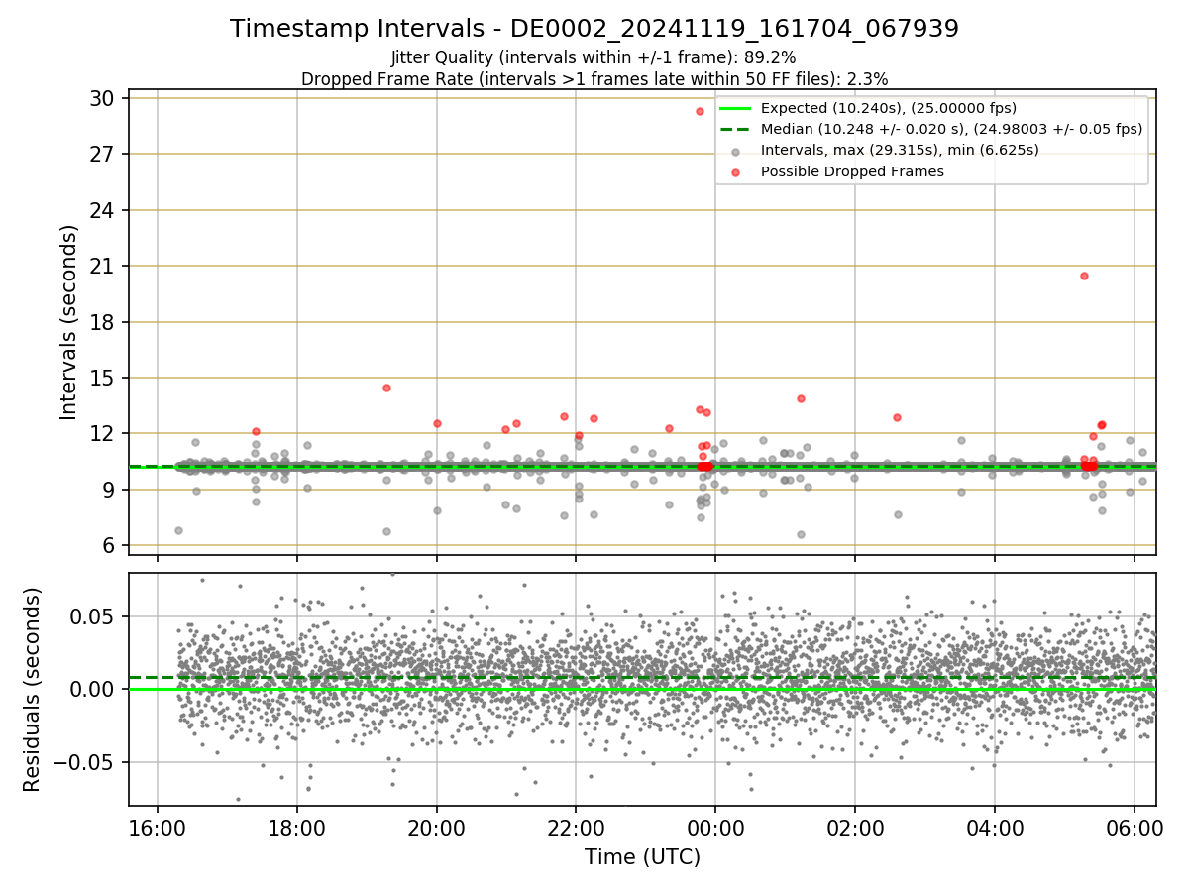1189x892 pixels.
Task: Click the '6' tick on the intervals axis
Action: (x=109, y=545)
